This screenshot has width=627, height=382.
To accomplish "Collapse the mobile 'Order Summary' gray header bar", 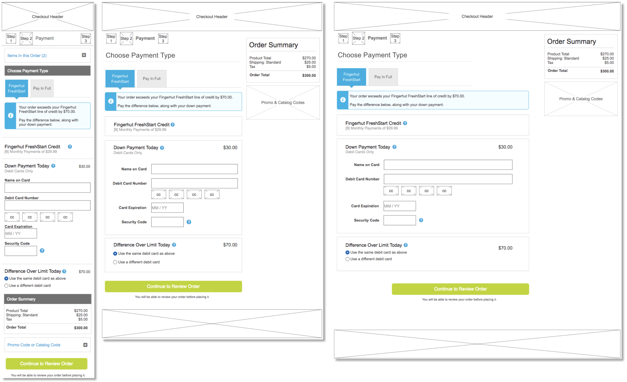I will click(48, 299).
